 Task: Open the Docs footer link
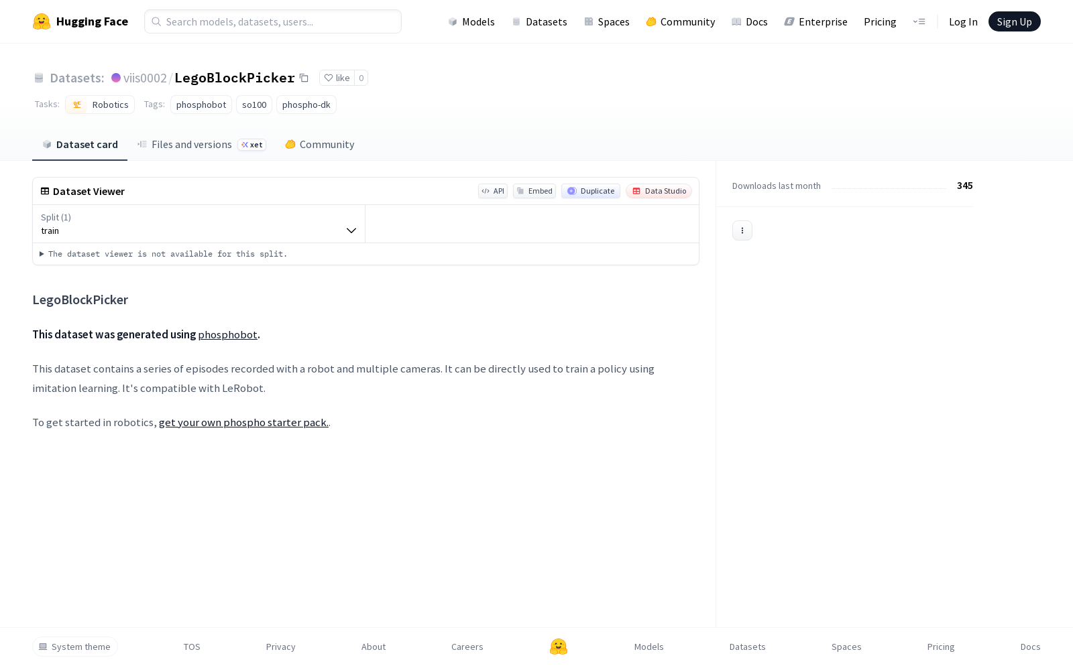(x=1031, y=647)
